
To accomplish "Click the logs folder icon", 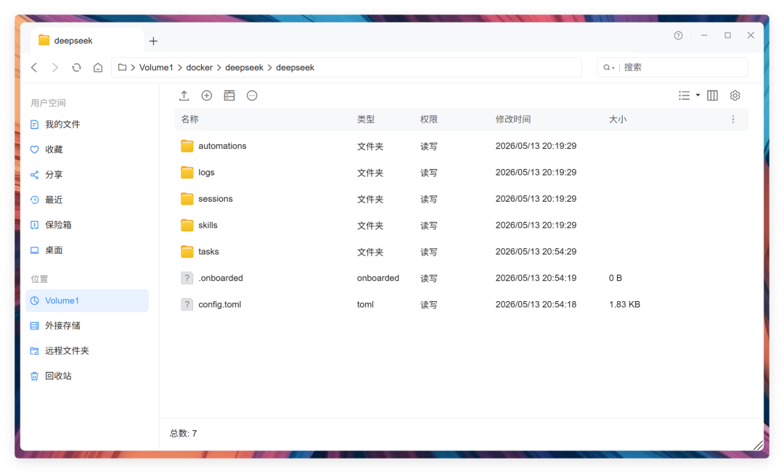I will tap(187, 173).
